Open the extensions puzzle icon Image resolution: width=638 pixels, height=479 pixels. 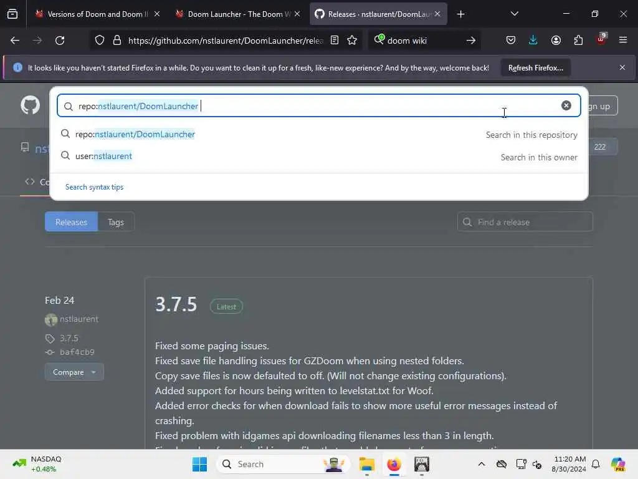(578, 41)
